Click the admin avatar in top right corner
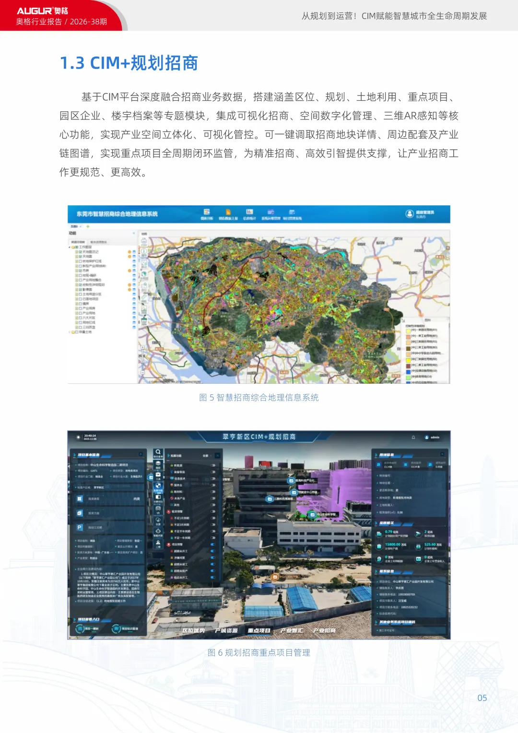Viewport: 518px width, 733px height. tap(427, 437)
